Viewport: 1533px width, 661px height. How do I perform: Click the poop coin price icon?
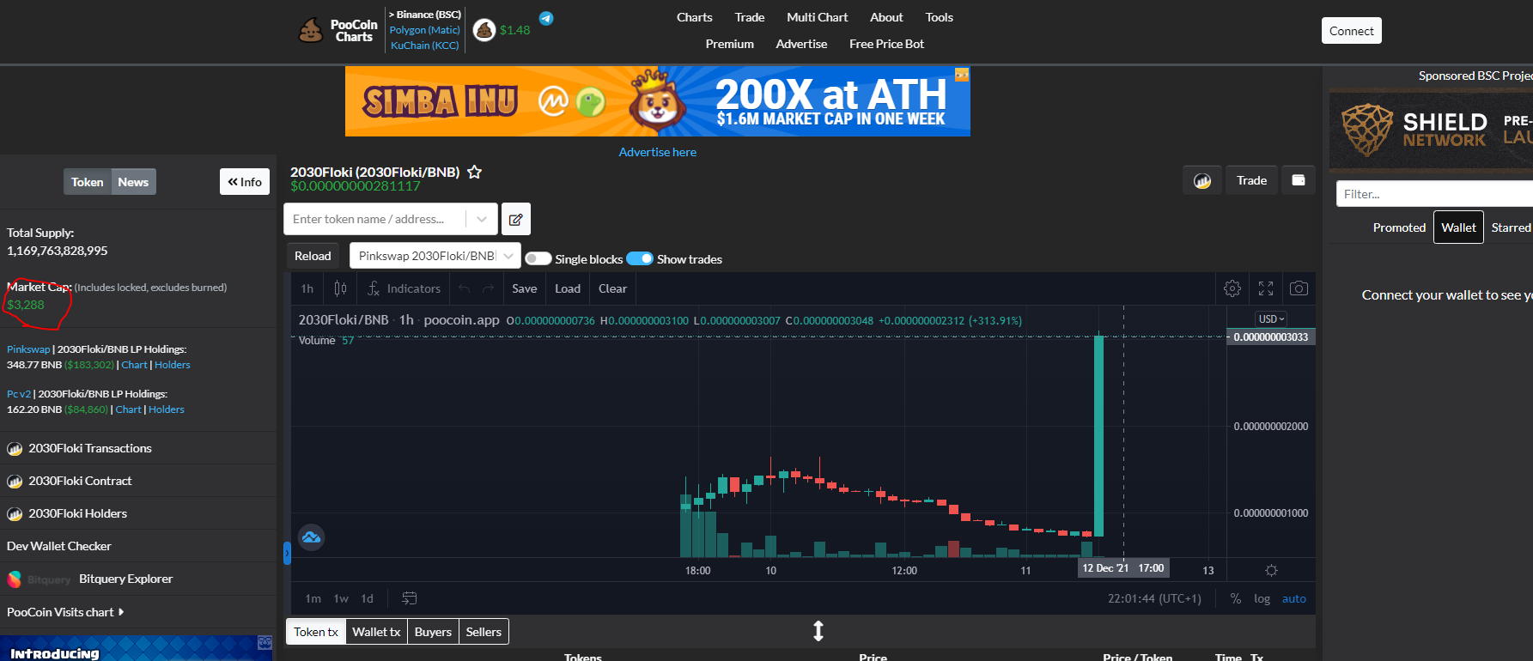tap(484, 30)
